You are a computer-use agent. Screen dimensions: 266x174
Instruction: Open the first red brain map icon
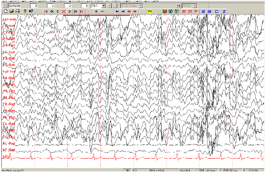[x=165, y=12]
